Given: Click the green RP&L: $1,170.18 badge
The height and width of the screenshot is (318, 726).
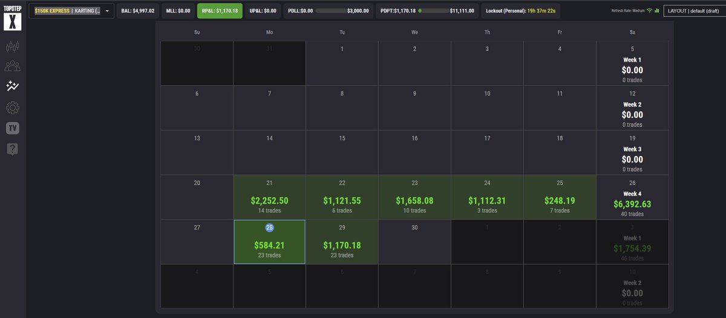Looking at the screenshot, I should tap(220, 11).
